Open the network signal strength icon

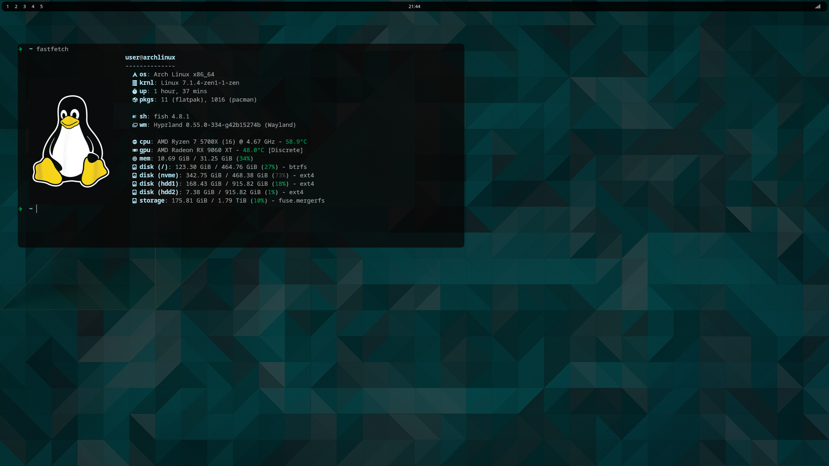pyautogui.click(x=818, y=6)
